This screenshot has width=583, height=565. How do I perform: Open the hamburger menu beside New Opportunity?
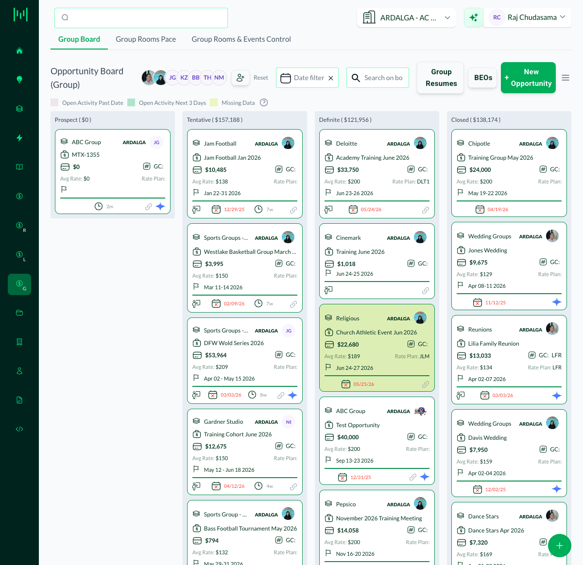(566, 78)
